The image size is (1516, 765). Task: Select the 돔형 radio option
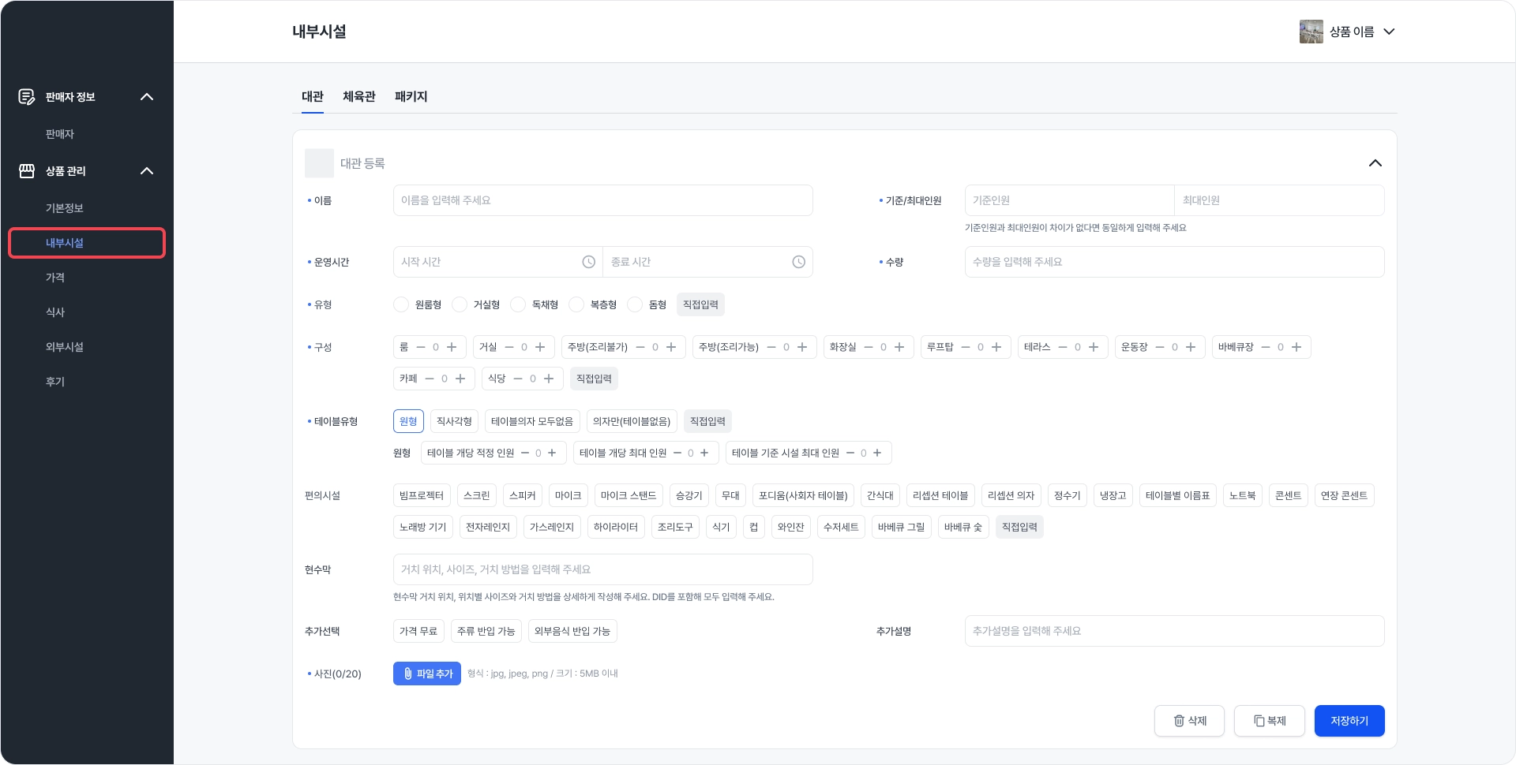point(635,304)
